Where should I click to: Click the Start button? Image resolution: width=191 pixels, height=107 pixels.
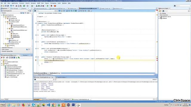tap(3, 105)
